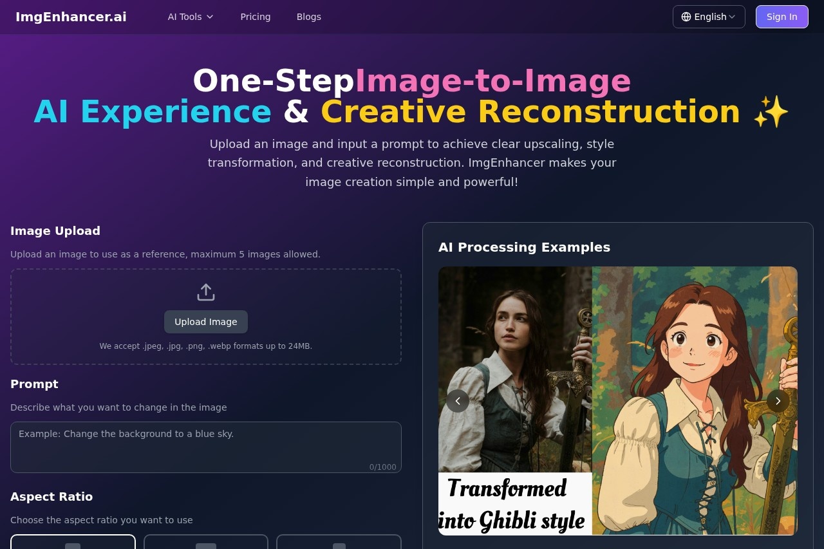Click the left arrow on the examples carousel
Screen dimensions: 824x549
point(458,400)
